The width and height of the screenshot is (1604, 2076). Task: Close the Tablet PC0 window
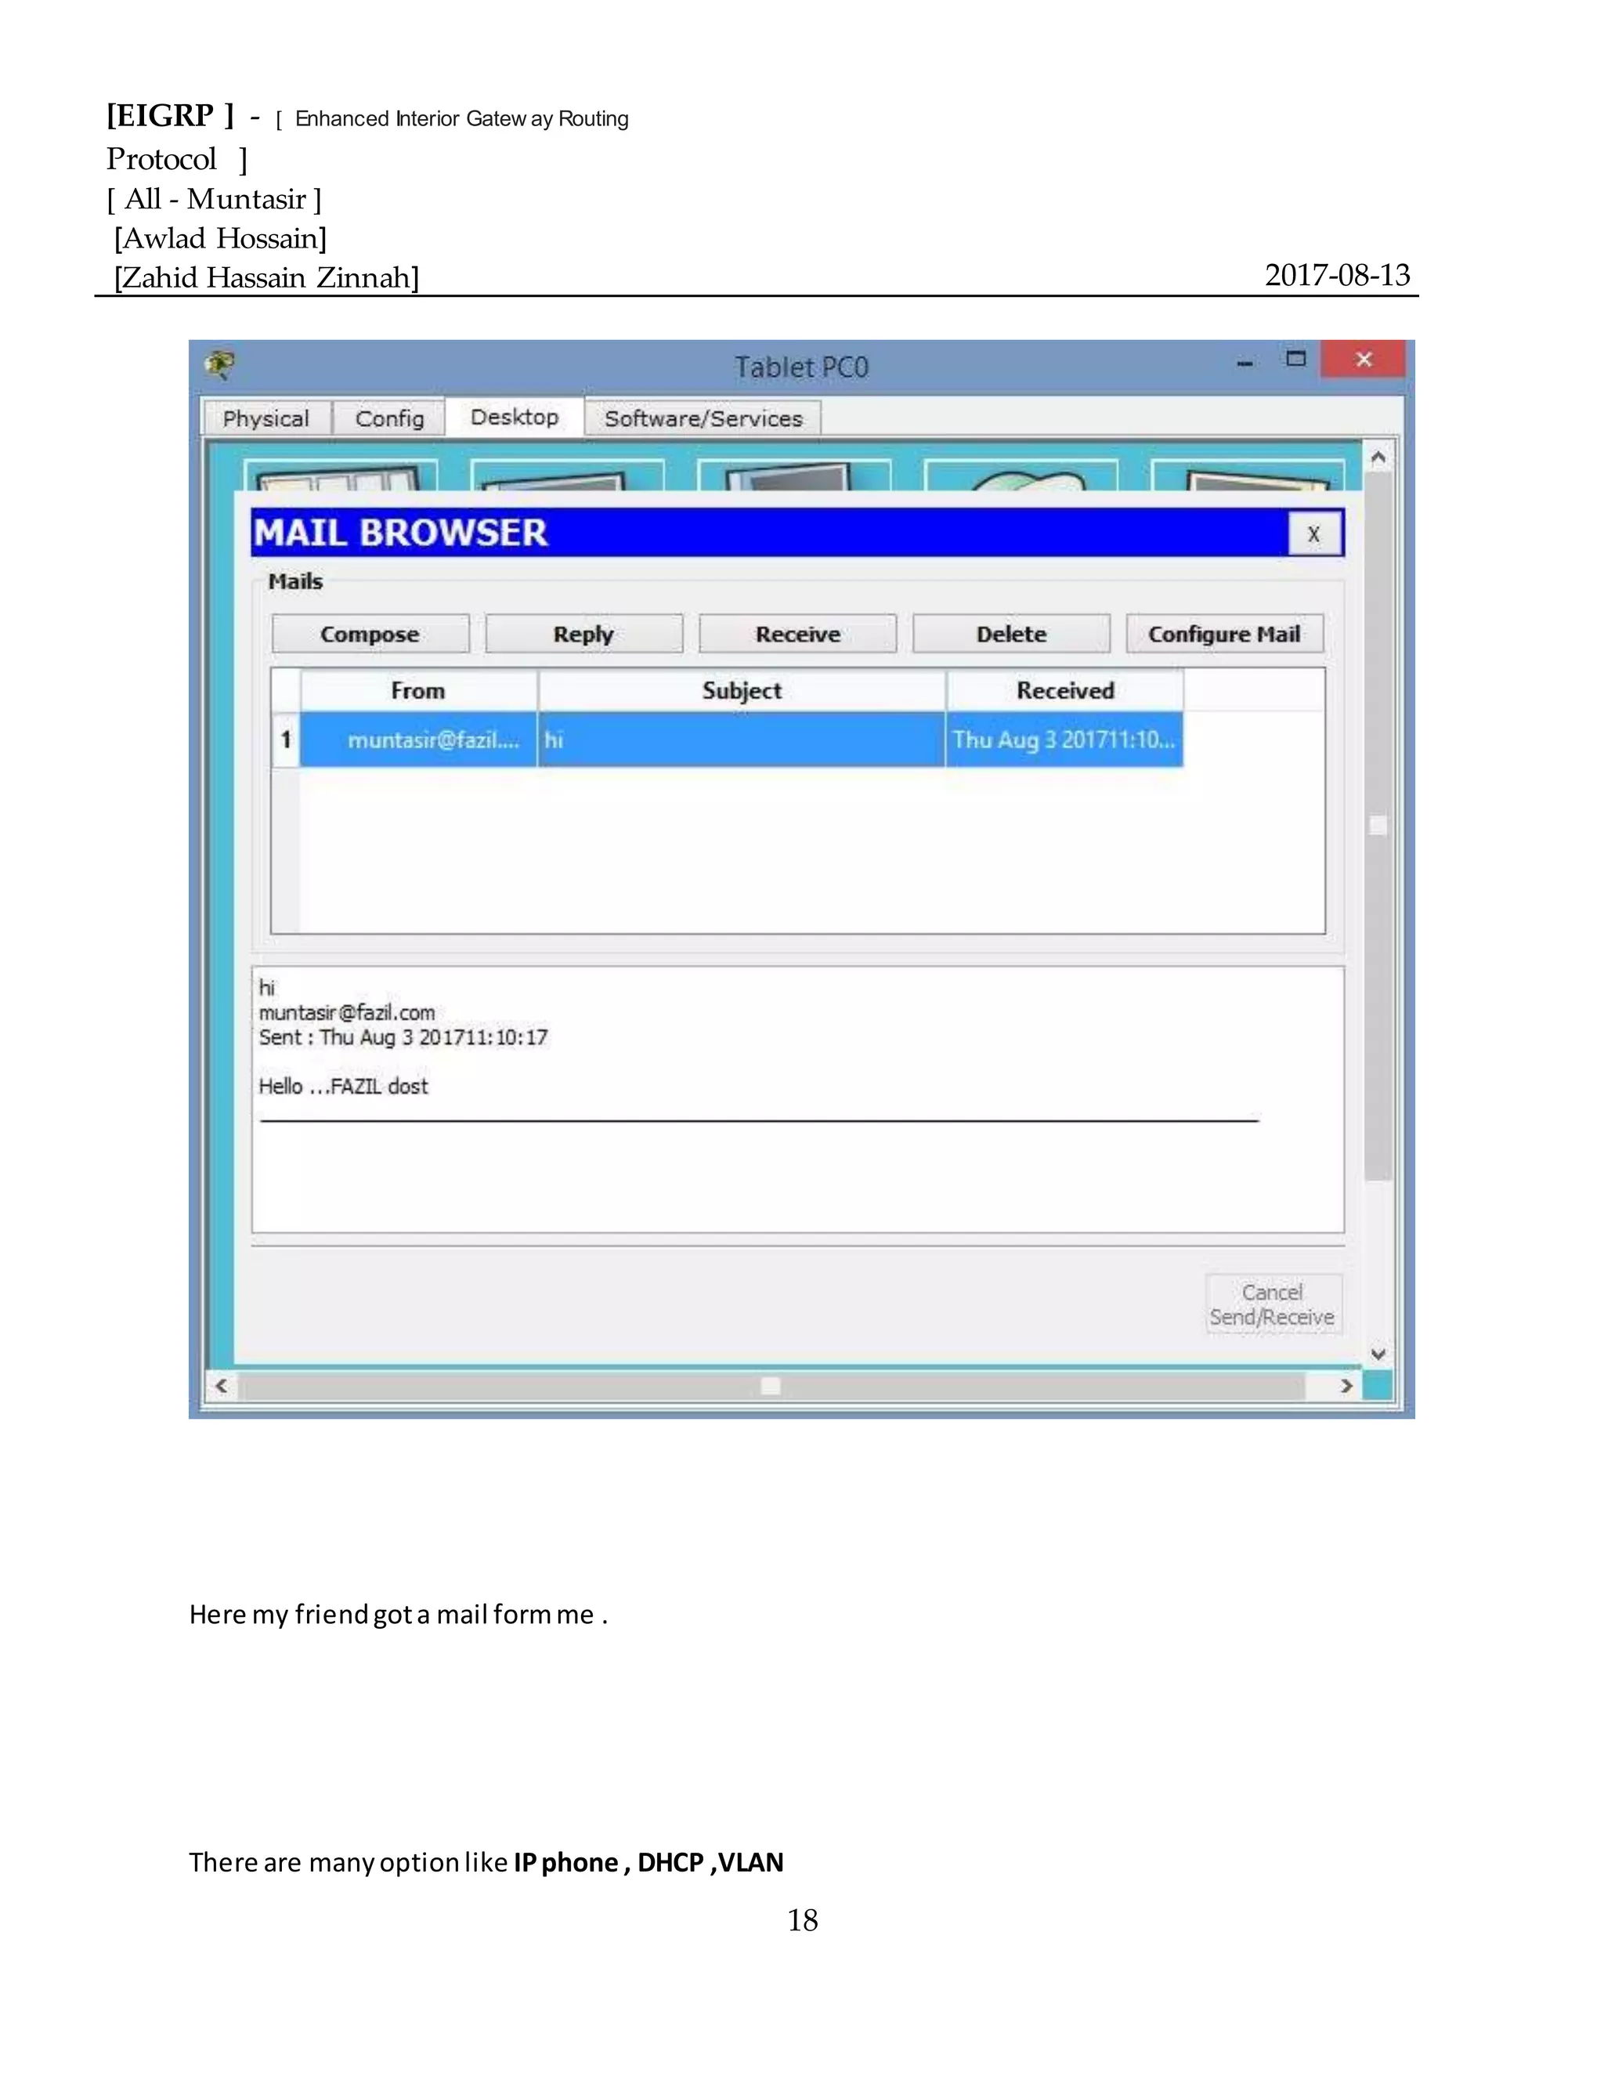1364,360
